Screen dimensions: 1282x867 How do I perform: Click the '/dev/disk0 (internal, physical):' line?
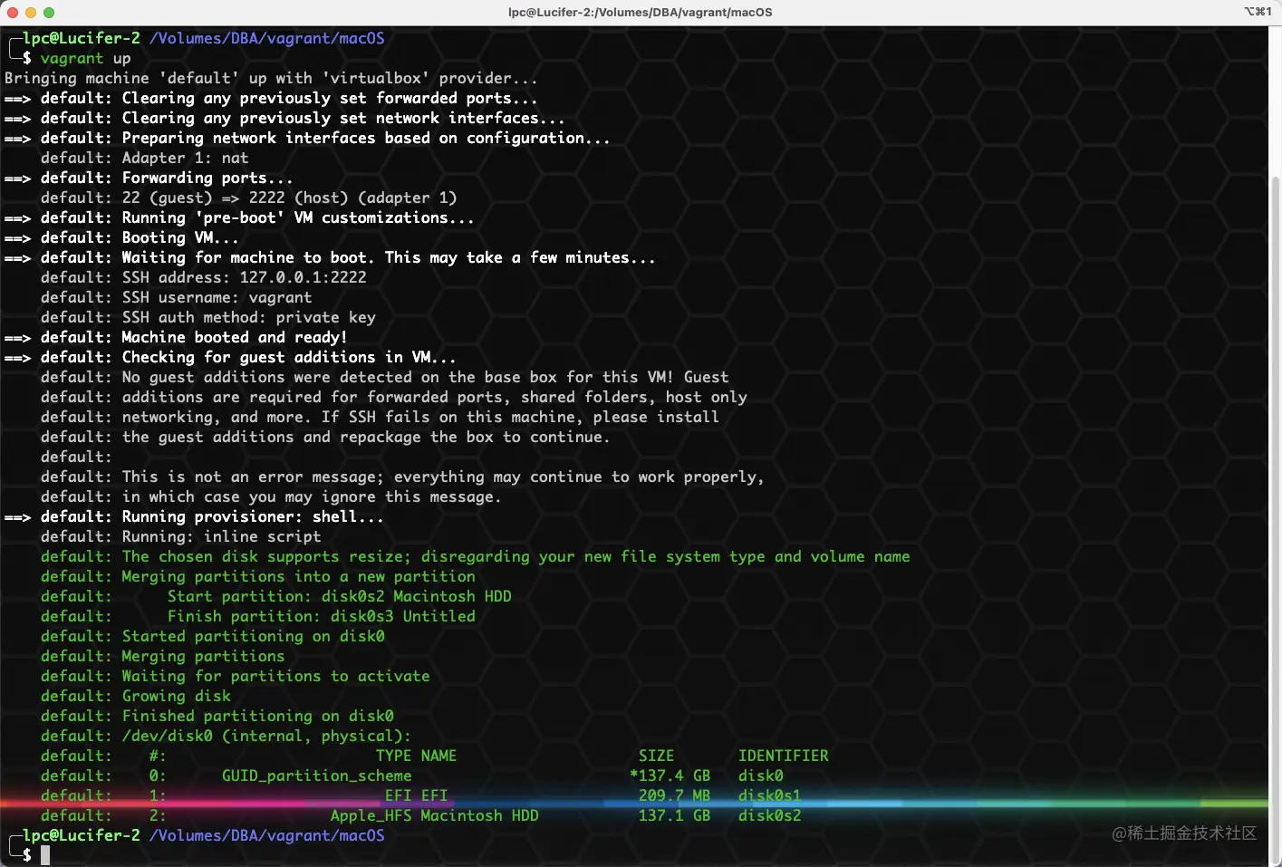226,737
